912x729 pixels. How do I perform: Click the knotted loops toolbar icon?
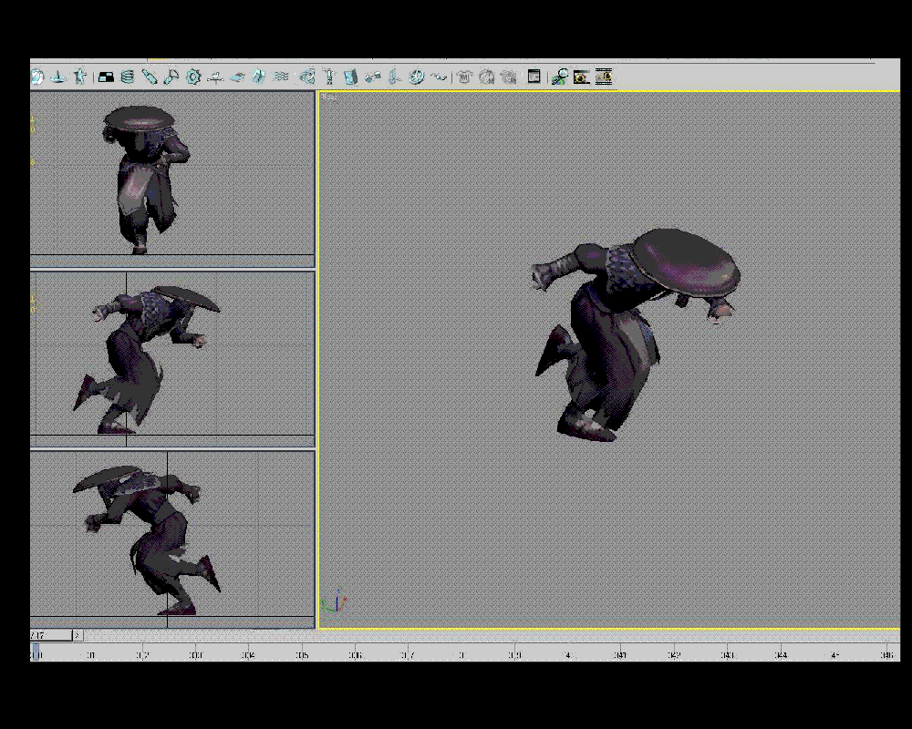307,77
